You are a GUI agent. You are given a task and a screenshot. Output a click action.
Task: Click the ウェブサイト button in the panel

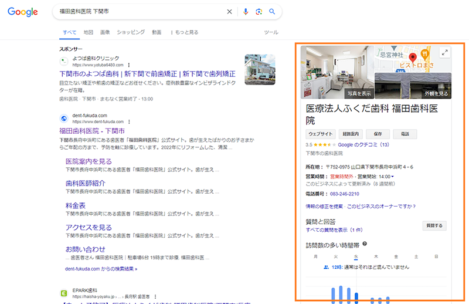click(321, 134)
